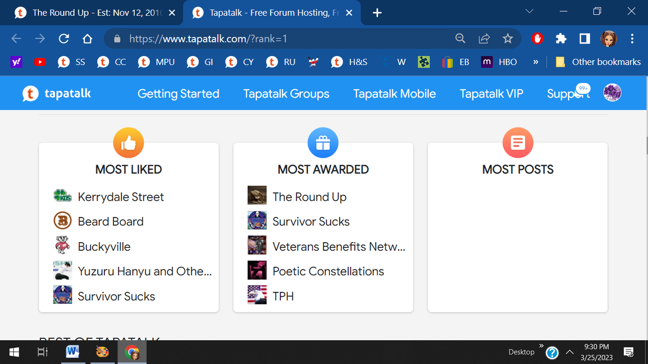
Task: View site information via the lock icon
Action: click(117, 39)
